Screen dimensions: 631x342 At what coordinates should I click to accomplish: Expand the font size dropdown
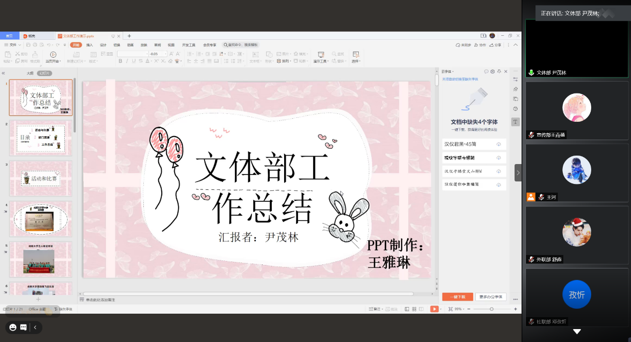(166, 54)
